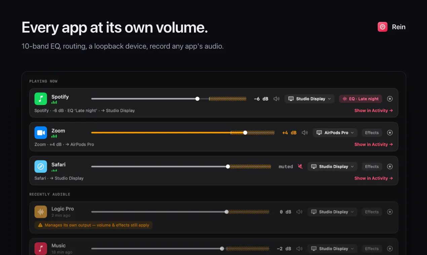Open Effects for Logic Pro
427x255 pixels.
372,212
